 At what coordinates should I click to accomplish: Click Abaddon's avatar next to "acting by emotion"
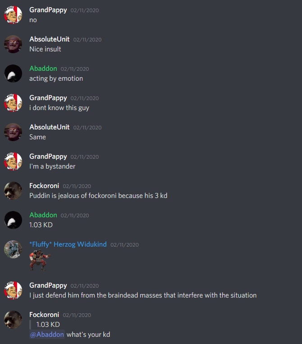[x=13, y=73]
